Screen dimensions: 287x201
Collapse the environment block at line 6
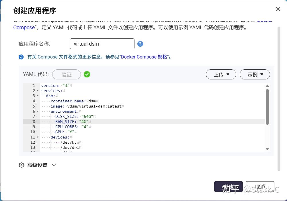click(x=37, y=111)
